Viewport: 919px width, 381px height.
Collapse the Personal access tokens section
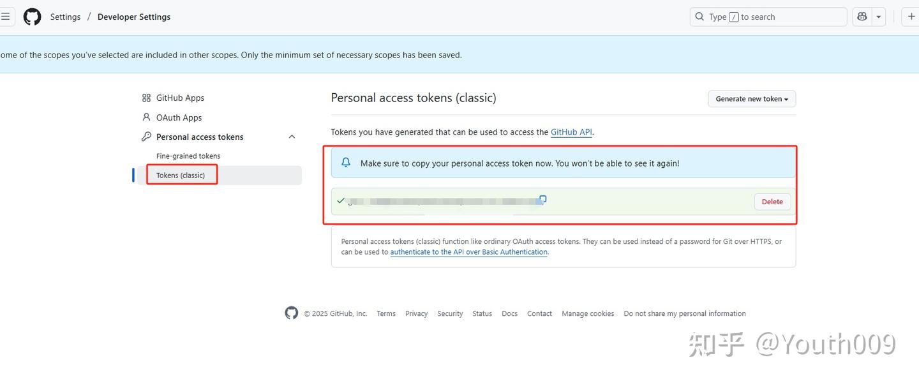coord(292,137)
